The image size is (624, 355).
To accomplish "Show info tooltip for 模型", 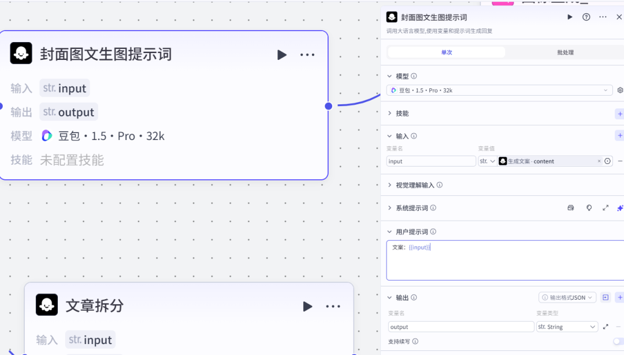I will click(x=414, y=76).
